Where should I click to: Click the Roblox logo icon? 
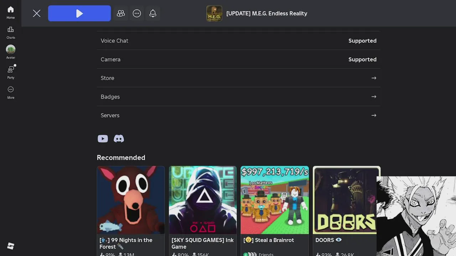[x=11, y=246]
